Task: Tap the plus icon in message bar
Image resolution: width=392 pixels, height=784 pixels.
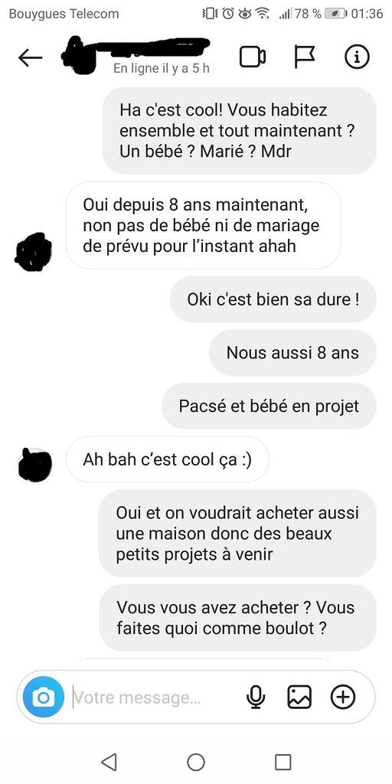Action: [343, 697]
